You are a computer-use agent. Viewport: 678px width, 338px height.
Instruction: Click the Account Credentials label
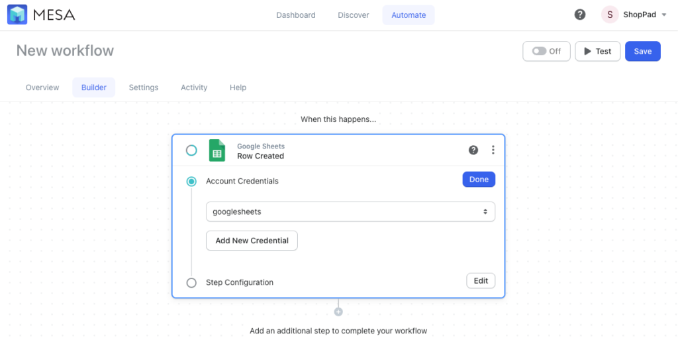click(242, 181)
